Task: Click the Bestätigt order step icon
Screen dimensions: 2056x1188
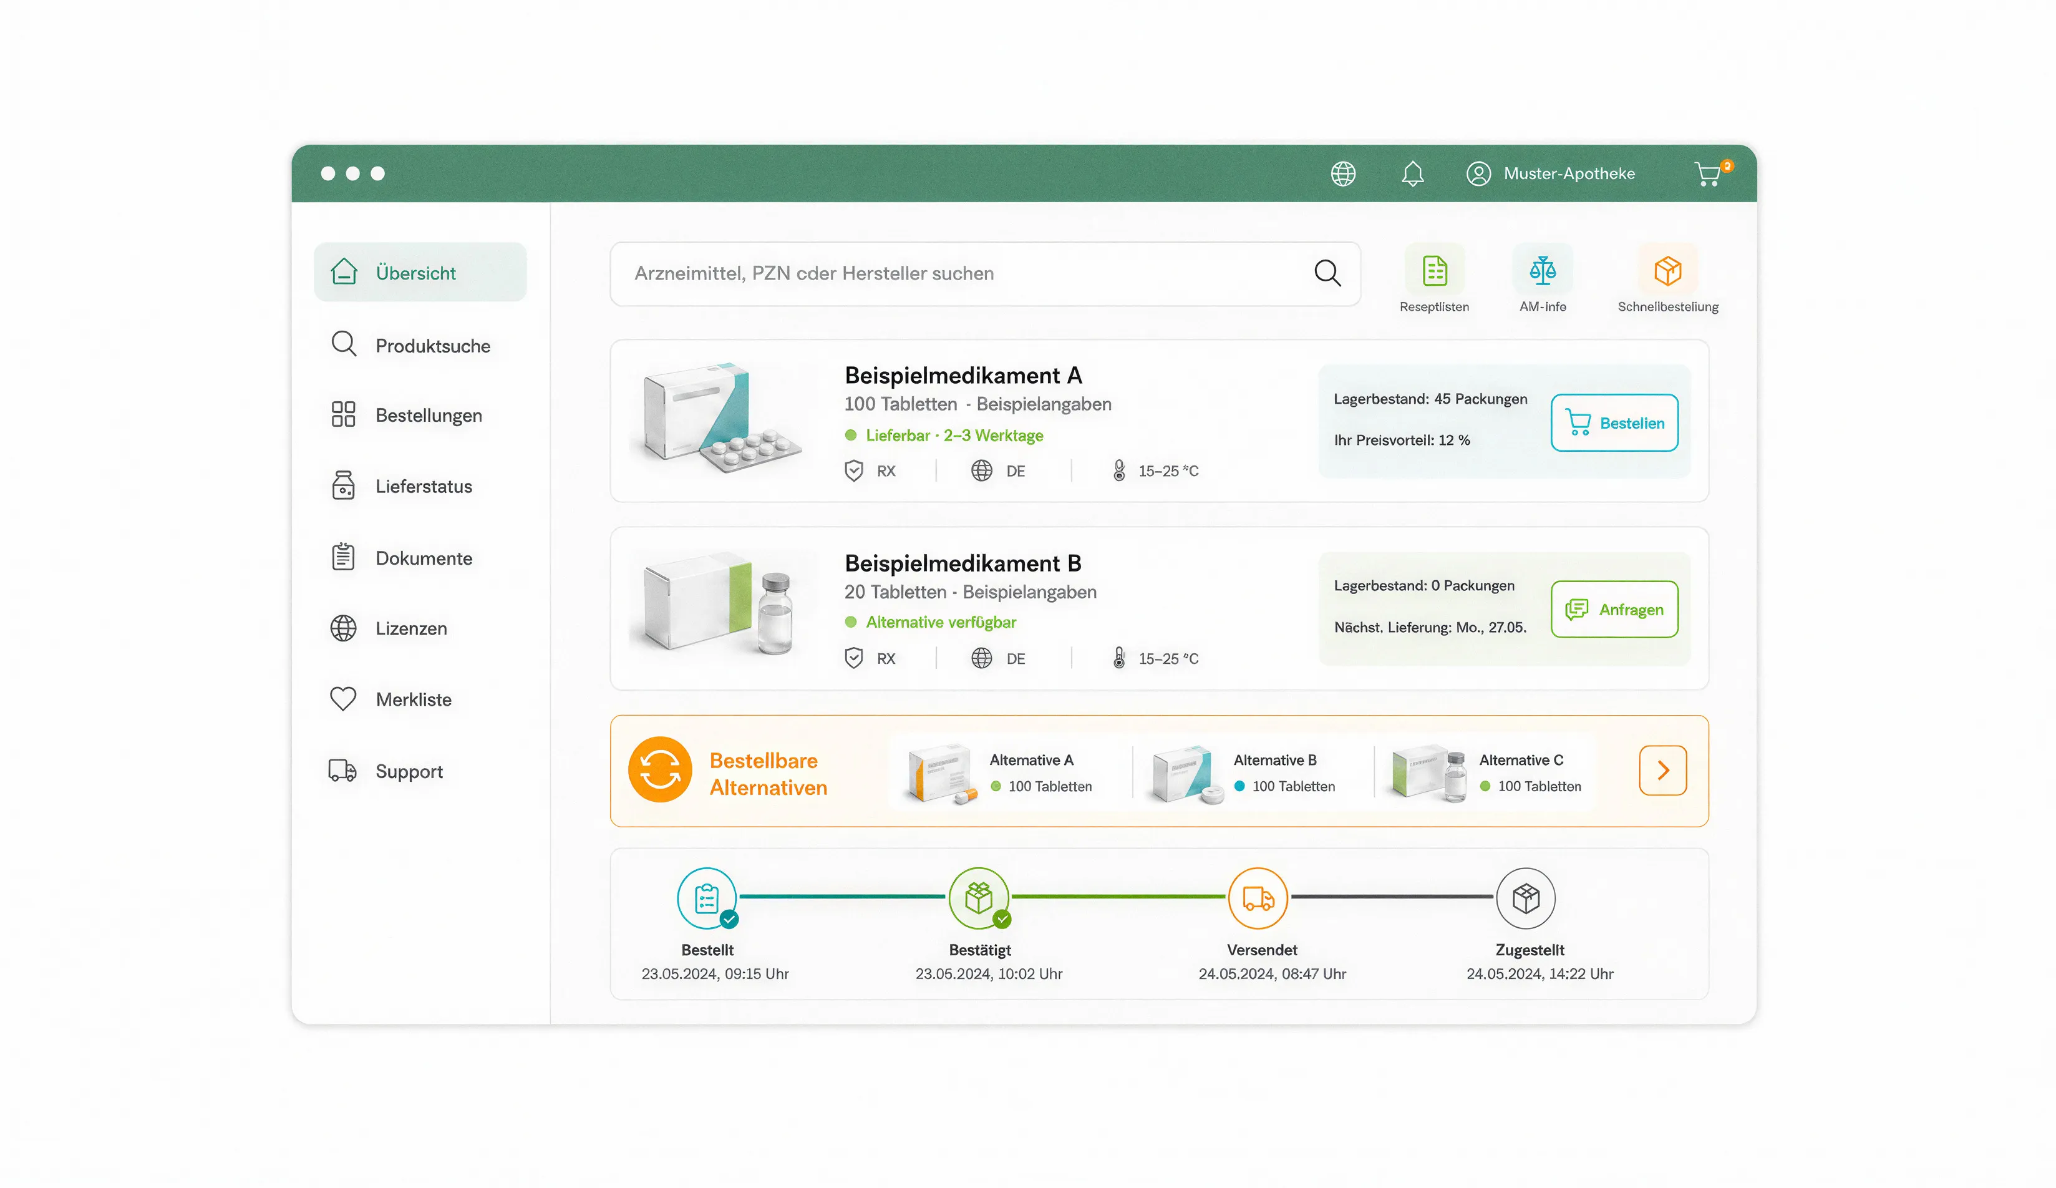Action: 979,897
